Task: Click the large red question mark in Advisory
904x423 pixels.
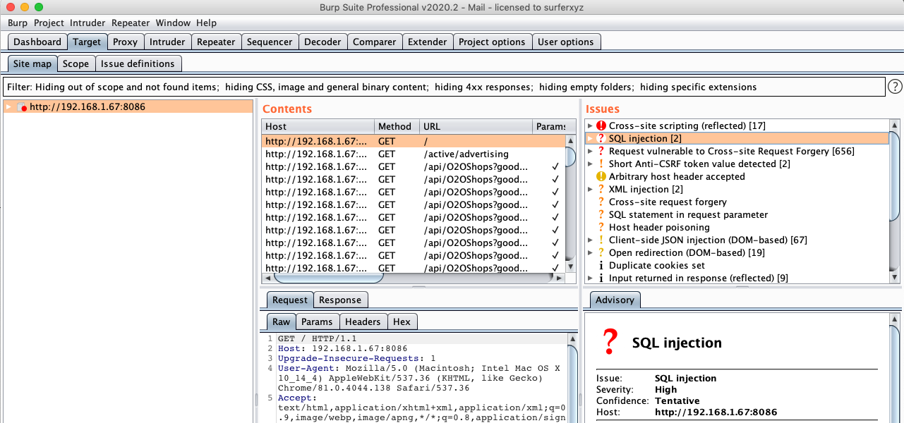Action: pyautogui.click(x=610, y=343)
